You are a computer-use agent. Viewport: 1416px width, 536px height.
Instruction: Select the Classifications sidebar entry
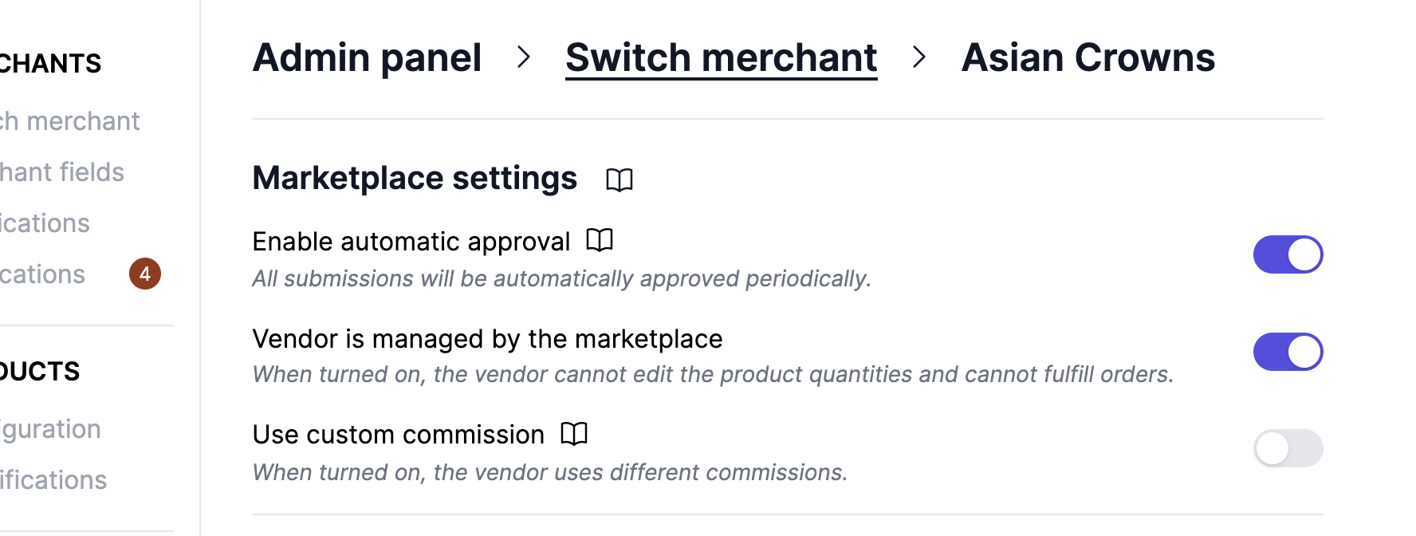click(53, 479)
